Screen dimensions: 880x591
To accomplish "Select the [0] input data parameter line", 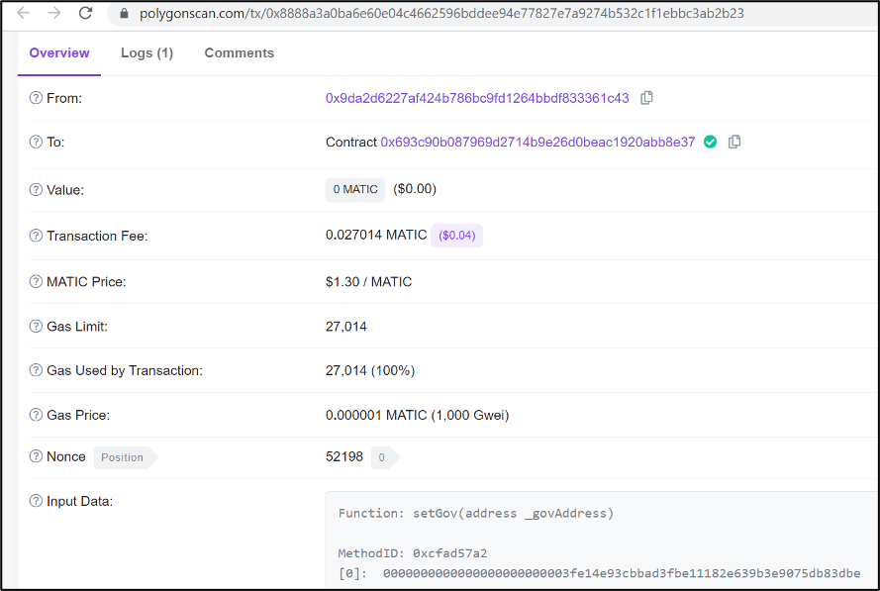I will [x=600, y=573].
